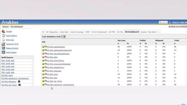Click green status ball for R6-RML-enquireAndRegister
Screen dimensions: 187x105
43,64
